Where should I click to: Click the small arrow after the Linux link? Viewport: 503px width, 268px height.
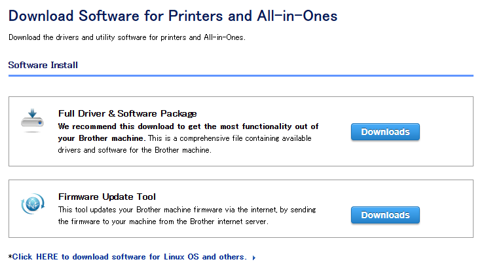coord(254,258)
